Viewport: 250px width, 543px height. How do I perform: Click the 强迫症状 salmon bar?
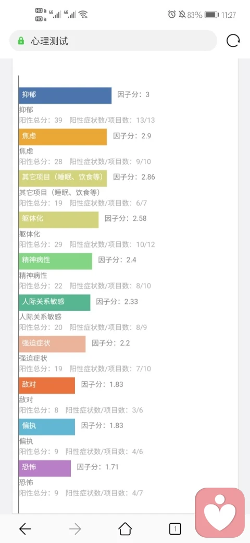pyautogui.click(x=52, y=344)
